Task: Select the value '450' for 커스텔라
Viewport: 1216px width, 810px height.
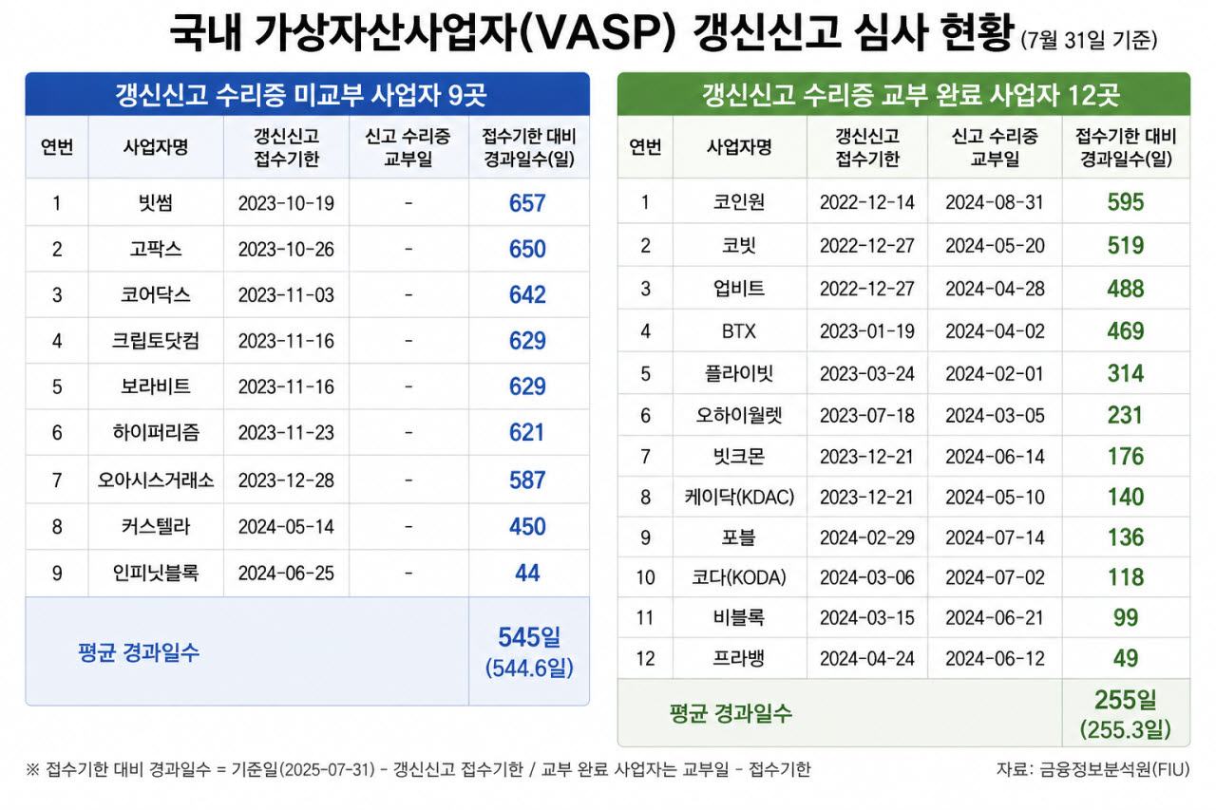Action: [x=527, y=526]
